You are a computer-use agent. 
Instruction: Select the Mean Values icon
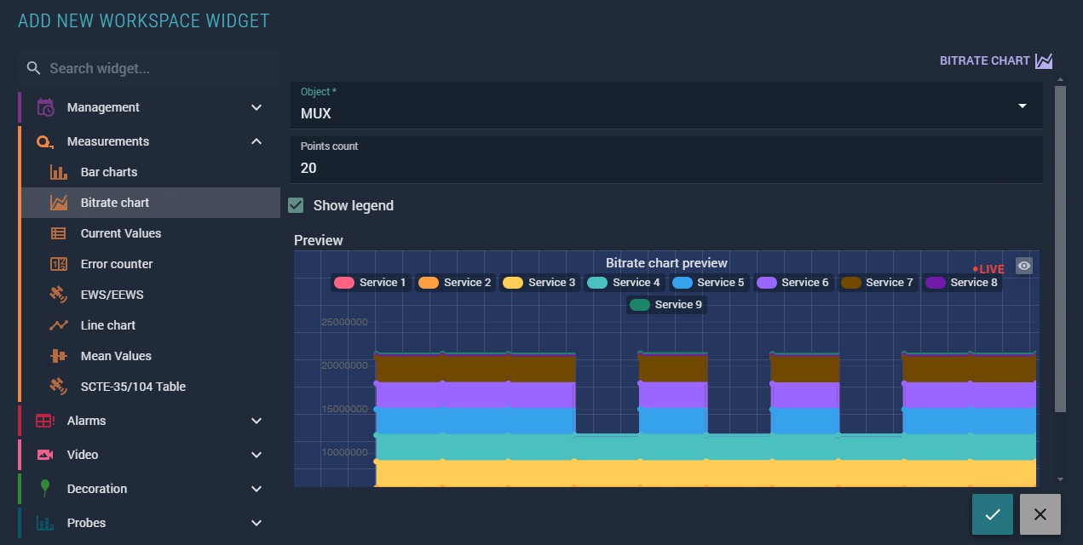point(58,356)
